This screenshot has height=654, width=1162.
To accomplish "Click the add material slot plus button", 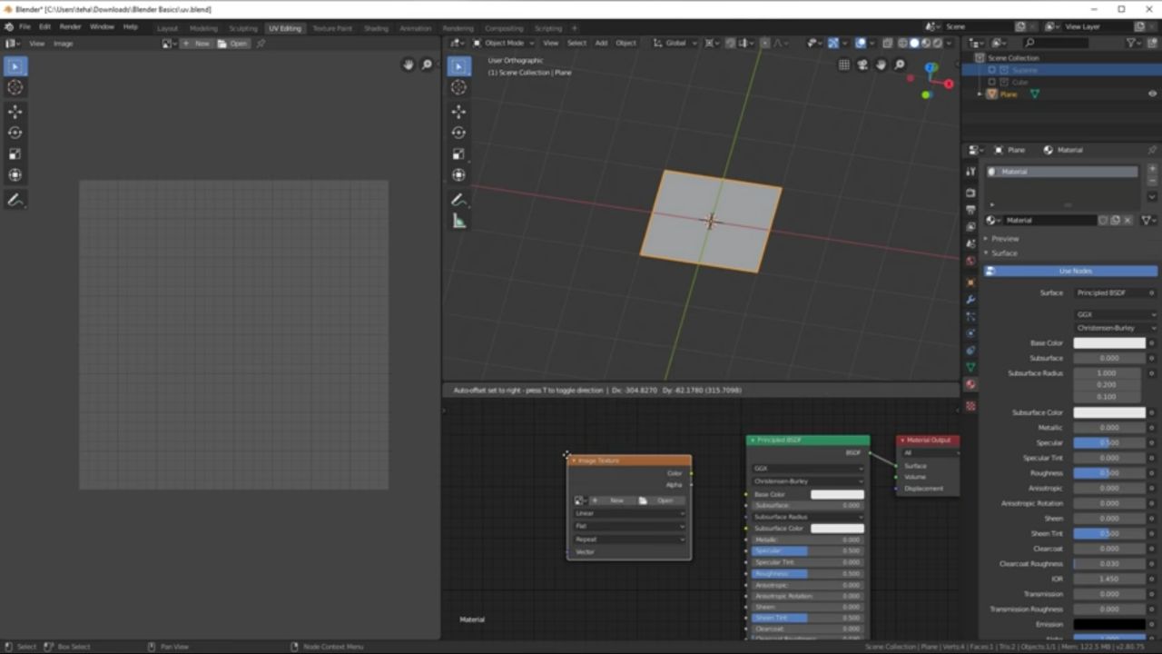I will point(1152,169).
